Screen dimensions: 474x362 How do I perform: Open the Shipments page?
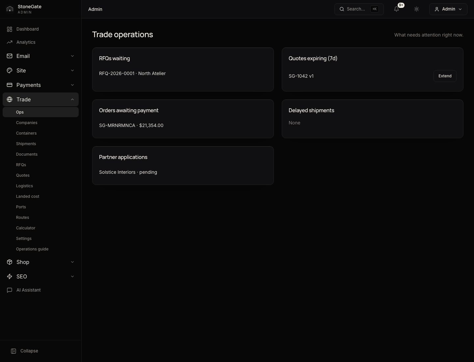(x=40, y=144)
